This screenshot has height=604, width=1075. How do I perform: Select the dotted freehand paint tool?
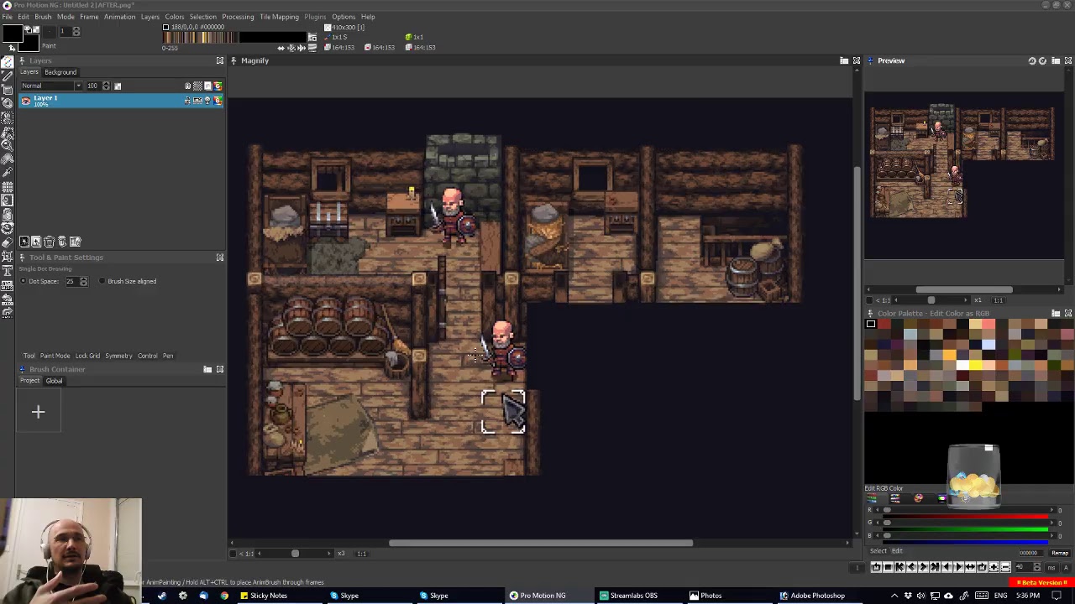(8, 62)
